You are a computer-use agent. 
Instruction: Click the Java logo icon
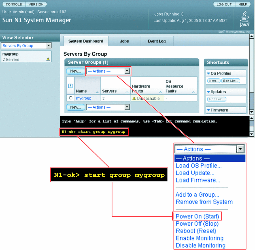pos(244,19)
